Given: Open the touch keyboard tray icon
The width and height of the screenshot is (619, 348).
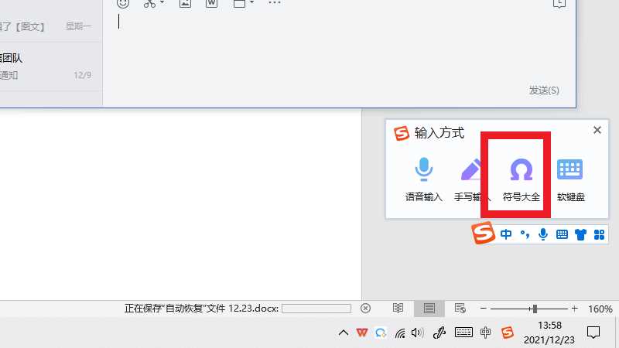Looking at the screenshot, I should (463, 333).
